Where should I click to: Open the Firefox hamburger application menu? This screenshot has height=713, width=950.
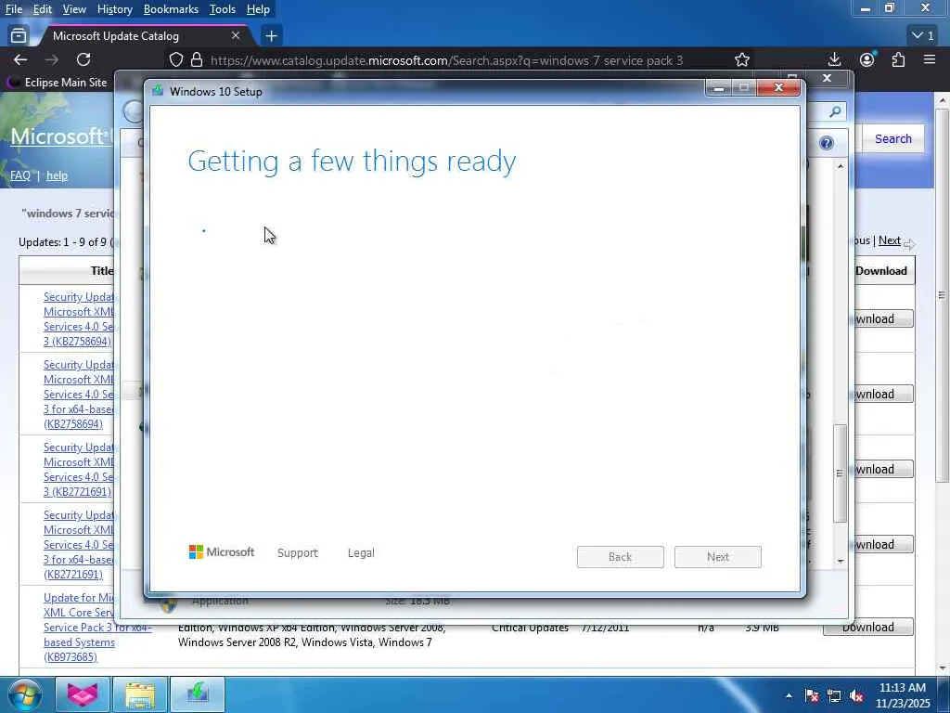(x=930, y=59)
